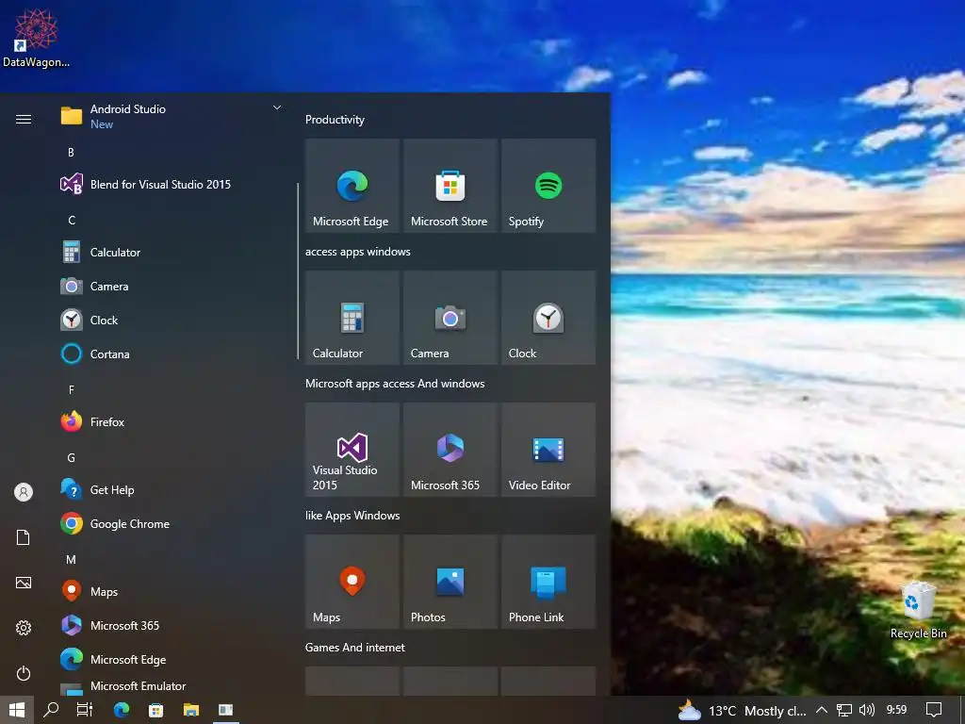Open File Explorer from the taskbar
Viewport: 965px width, 724px height.
(x=191, y=710)
